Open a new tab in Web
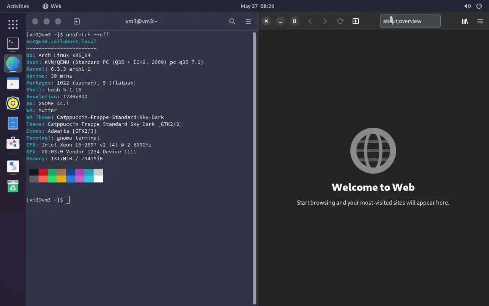Image resolution: width=489 pixels, height=306 pixels. [x=356, y=21]
